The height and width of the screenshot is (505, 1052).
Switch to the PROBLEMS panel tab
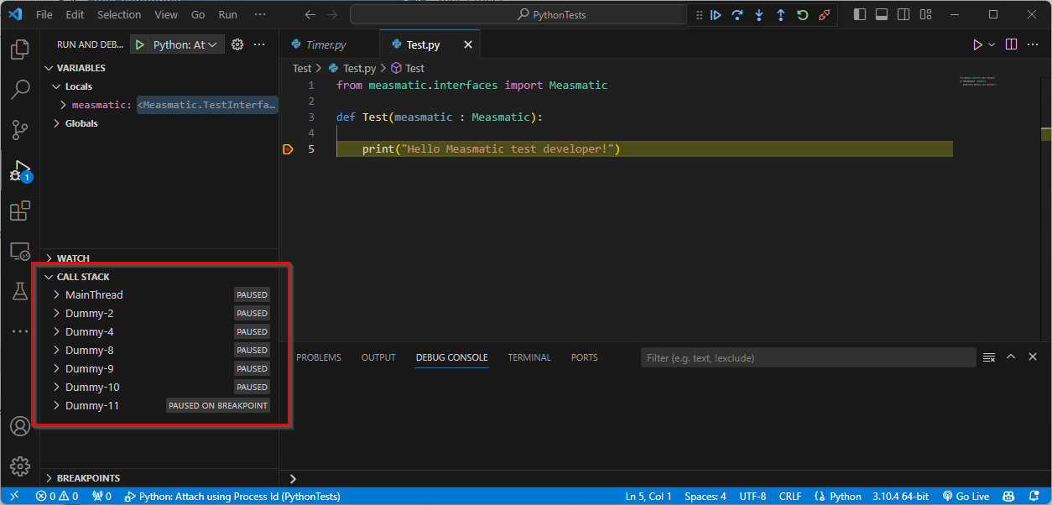319,357
